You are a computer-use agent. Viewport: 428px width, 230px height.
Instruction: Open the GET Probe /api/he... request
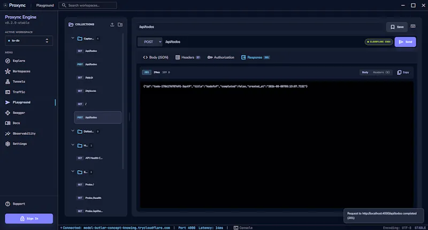pyautogui.click(x=98, y=211)
